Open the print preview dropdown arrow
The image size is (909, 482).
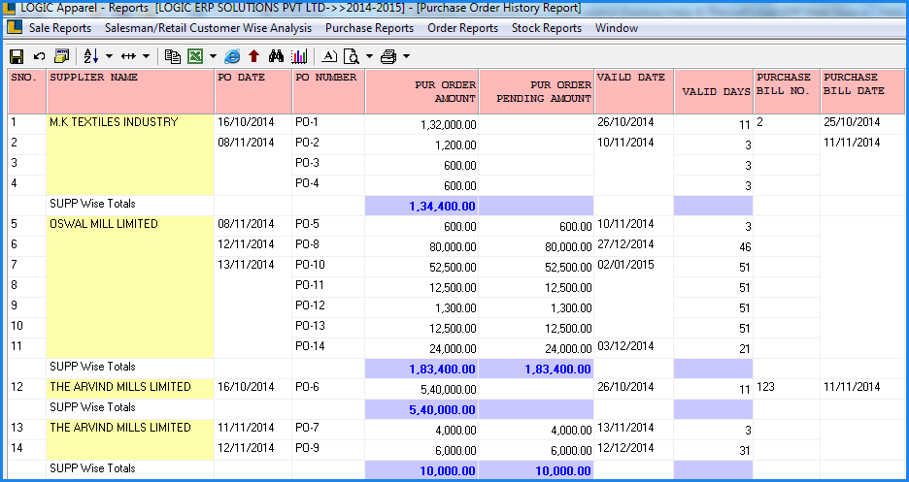coord(369,56)
